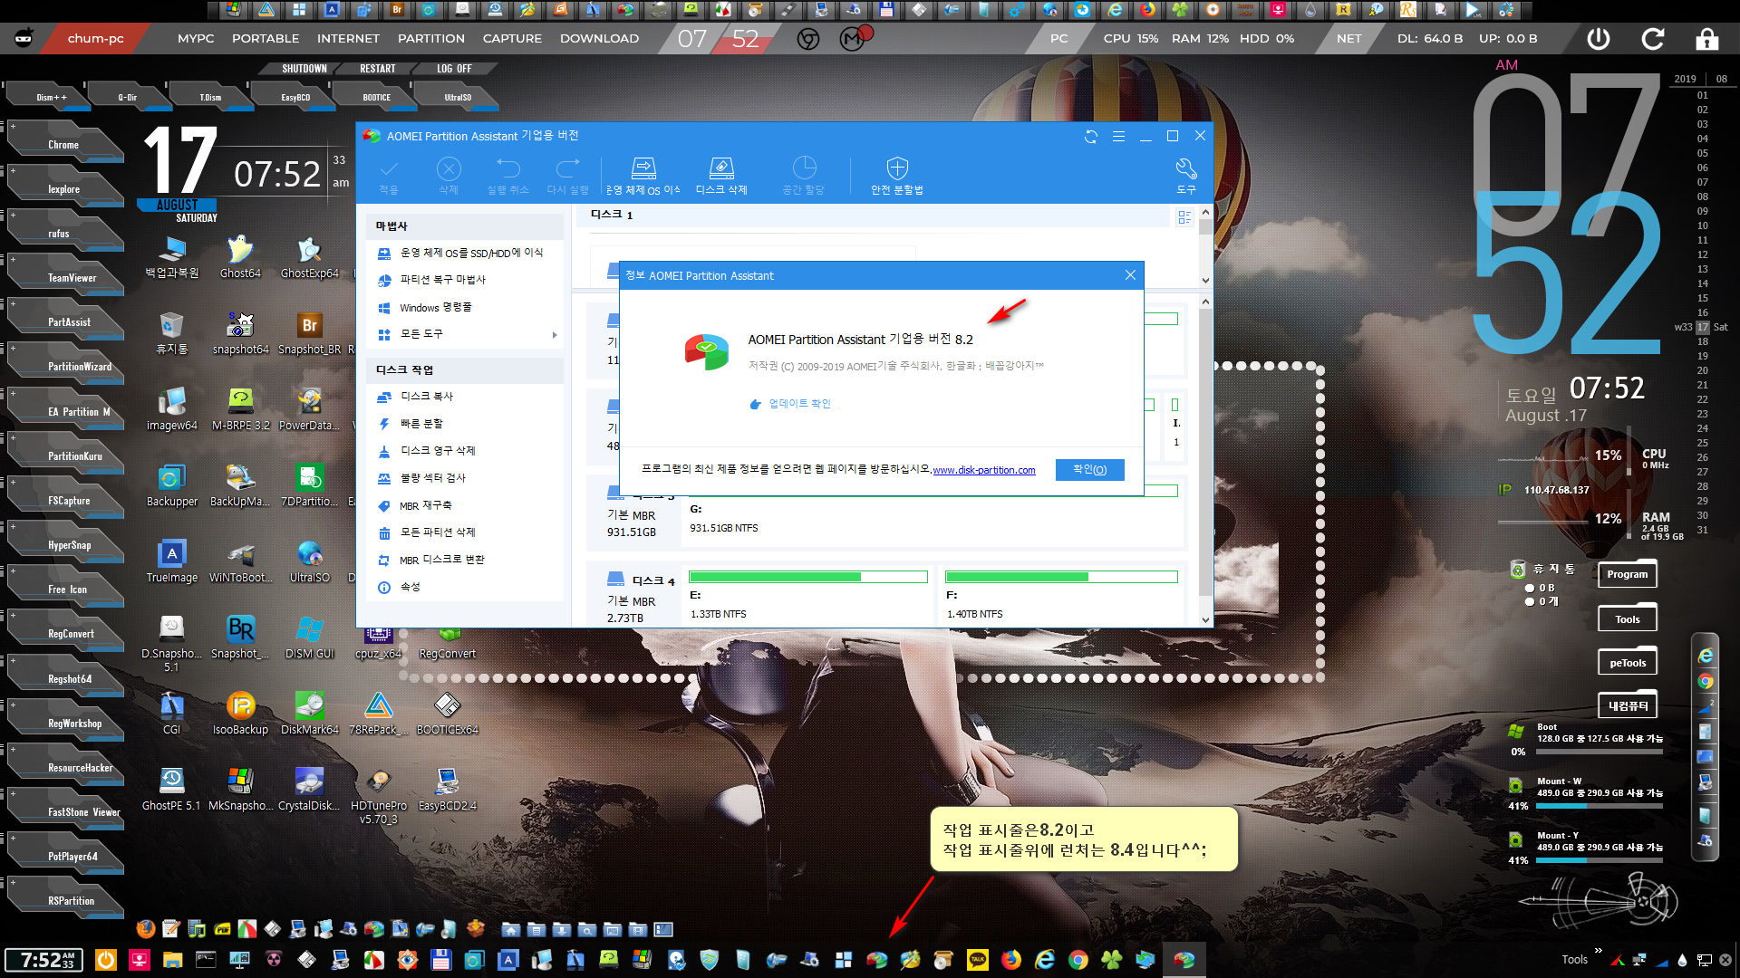Click the Wipe Disk (디스크 삭제) toolbar icon
Image resolution: width=1740 pixels, height=978 pixels.
coord(721,175)
